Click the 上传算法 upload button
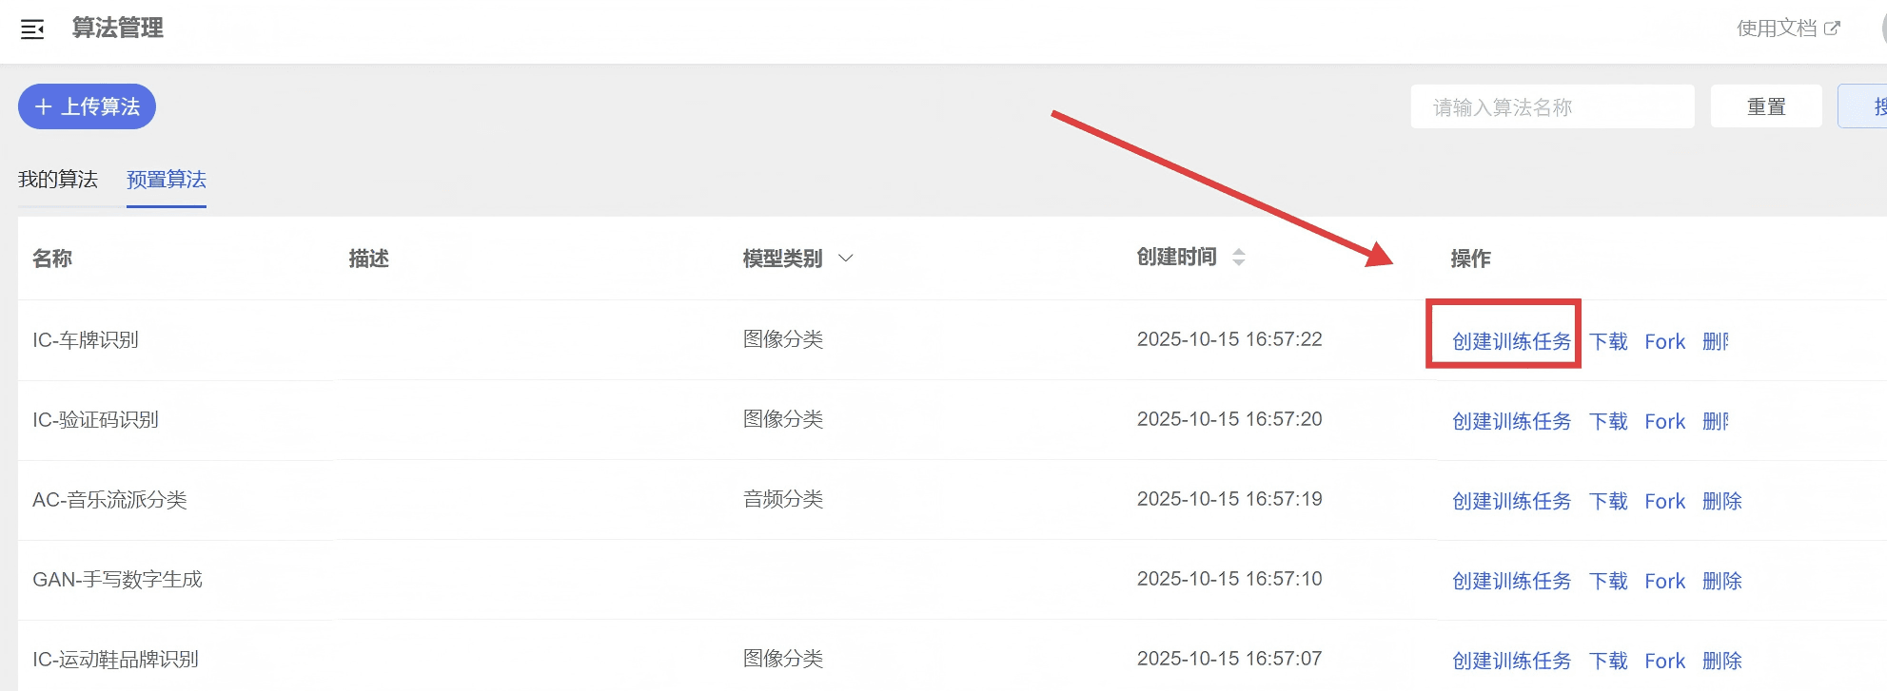 coord(87,106)
